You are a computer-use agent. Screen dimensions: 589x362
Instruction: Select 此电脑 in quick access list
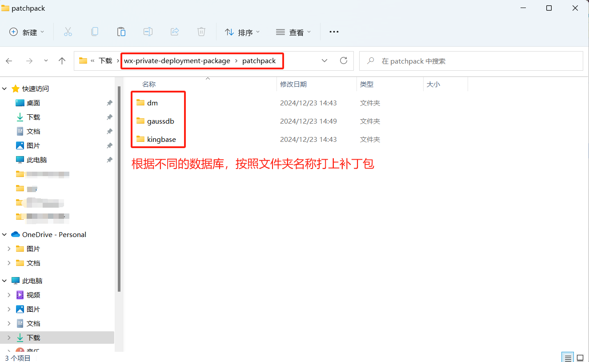pos(36,160)
